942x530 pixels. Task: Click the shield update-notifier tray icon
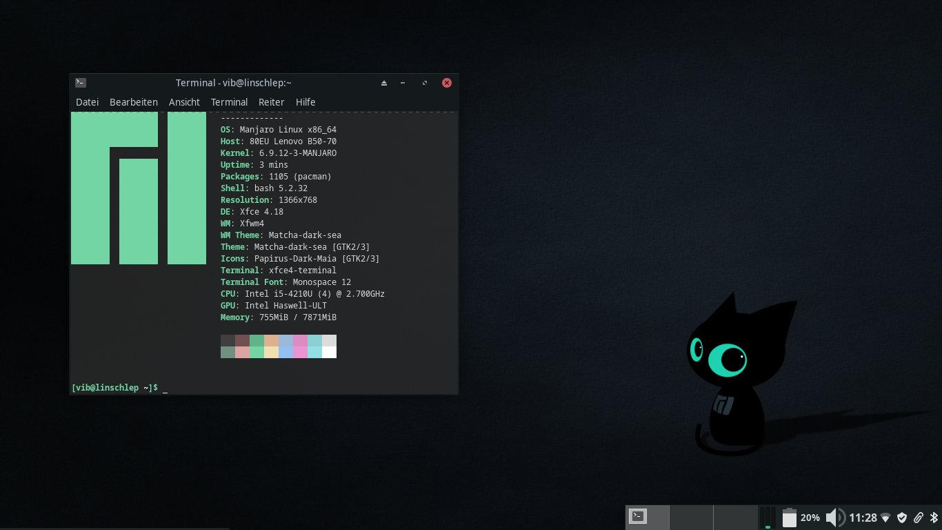tap(901, 518)
